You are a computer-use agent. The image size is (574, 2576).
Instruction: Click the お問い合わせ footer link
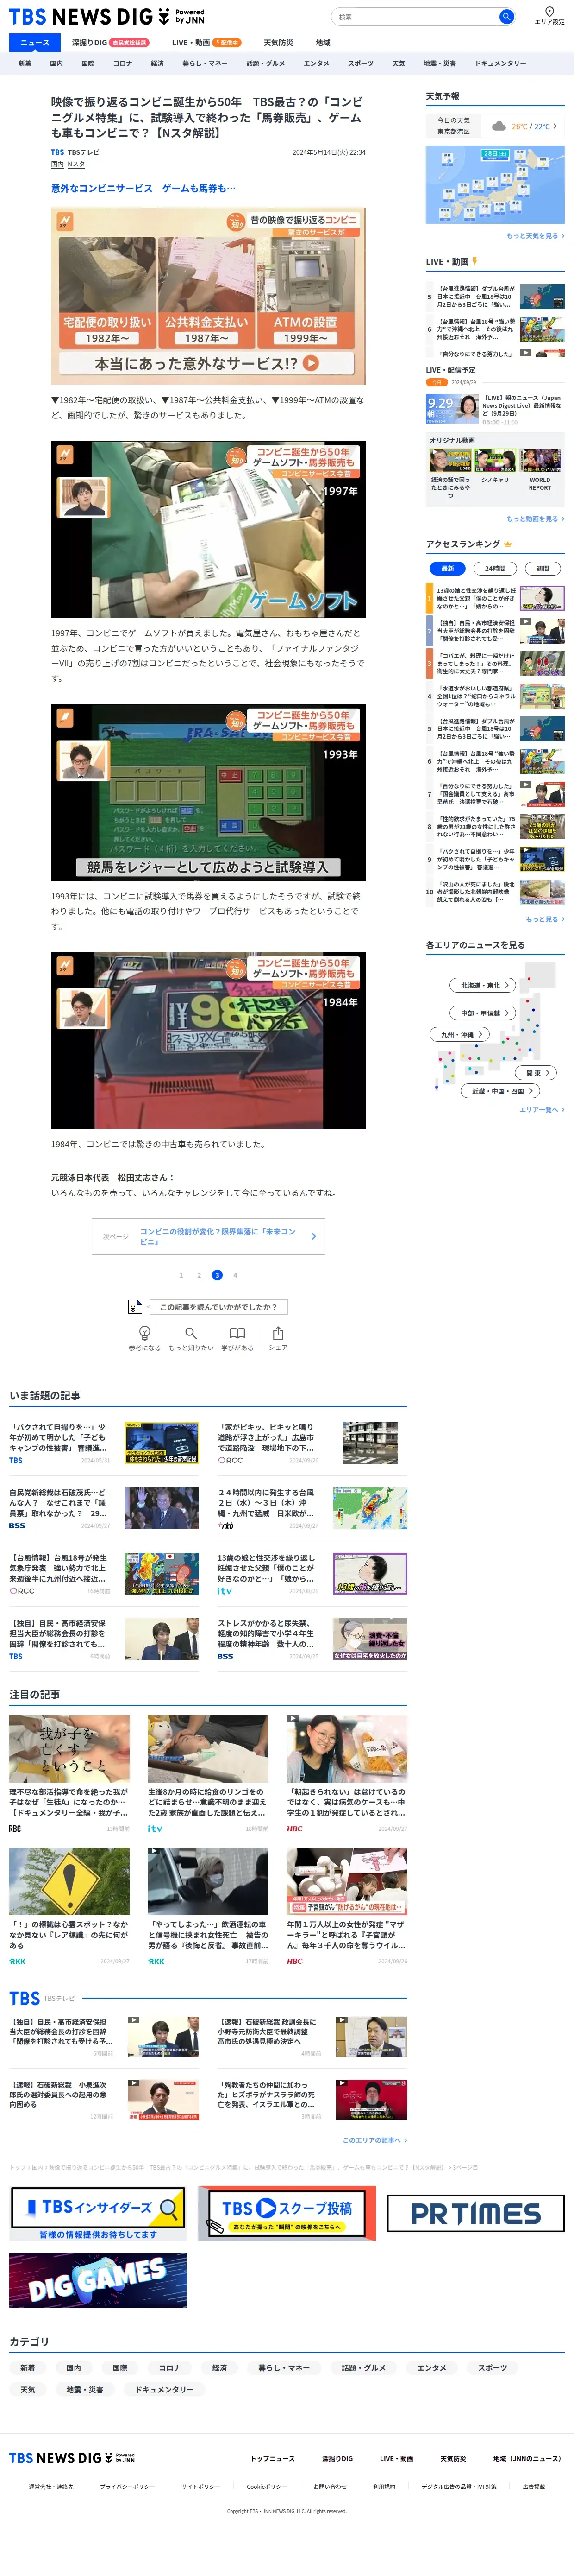tap(331, 2486)
